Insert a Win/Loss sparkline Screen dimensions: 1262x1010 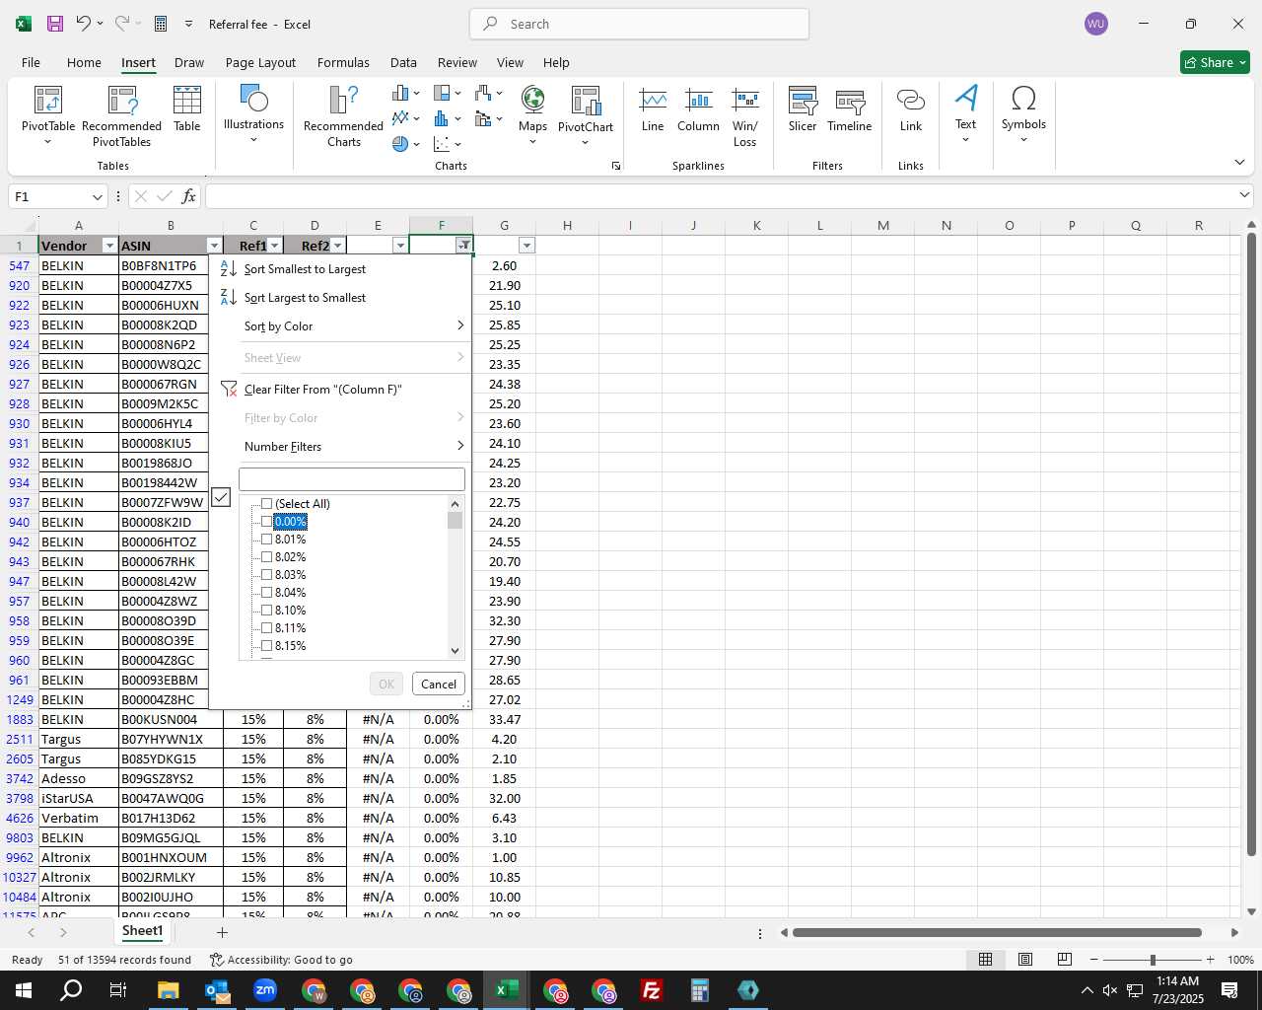745,116
